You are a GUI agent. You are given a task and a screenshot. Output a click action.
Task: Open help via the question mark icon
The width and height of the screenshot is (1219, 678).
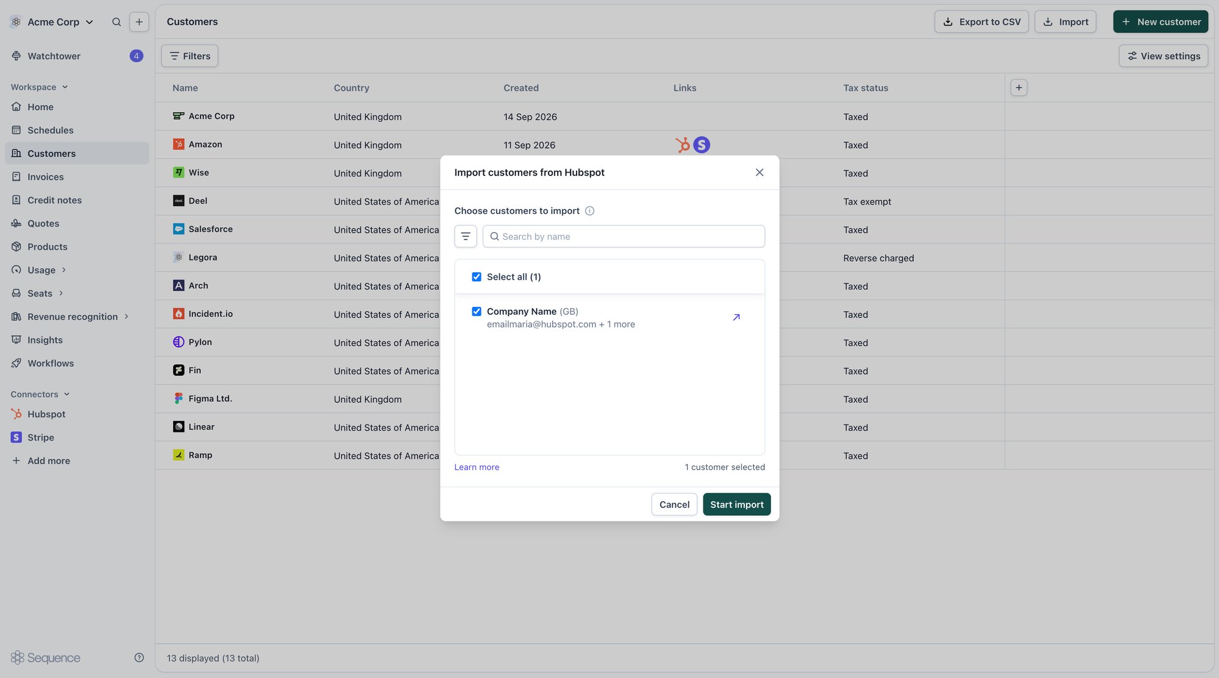(x=139, y=657)
